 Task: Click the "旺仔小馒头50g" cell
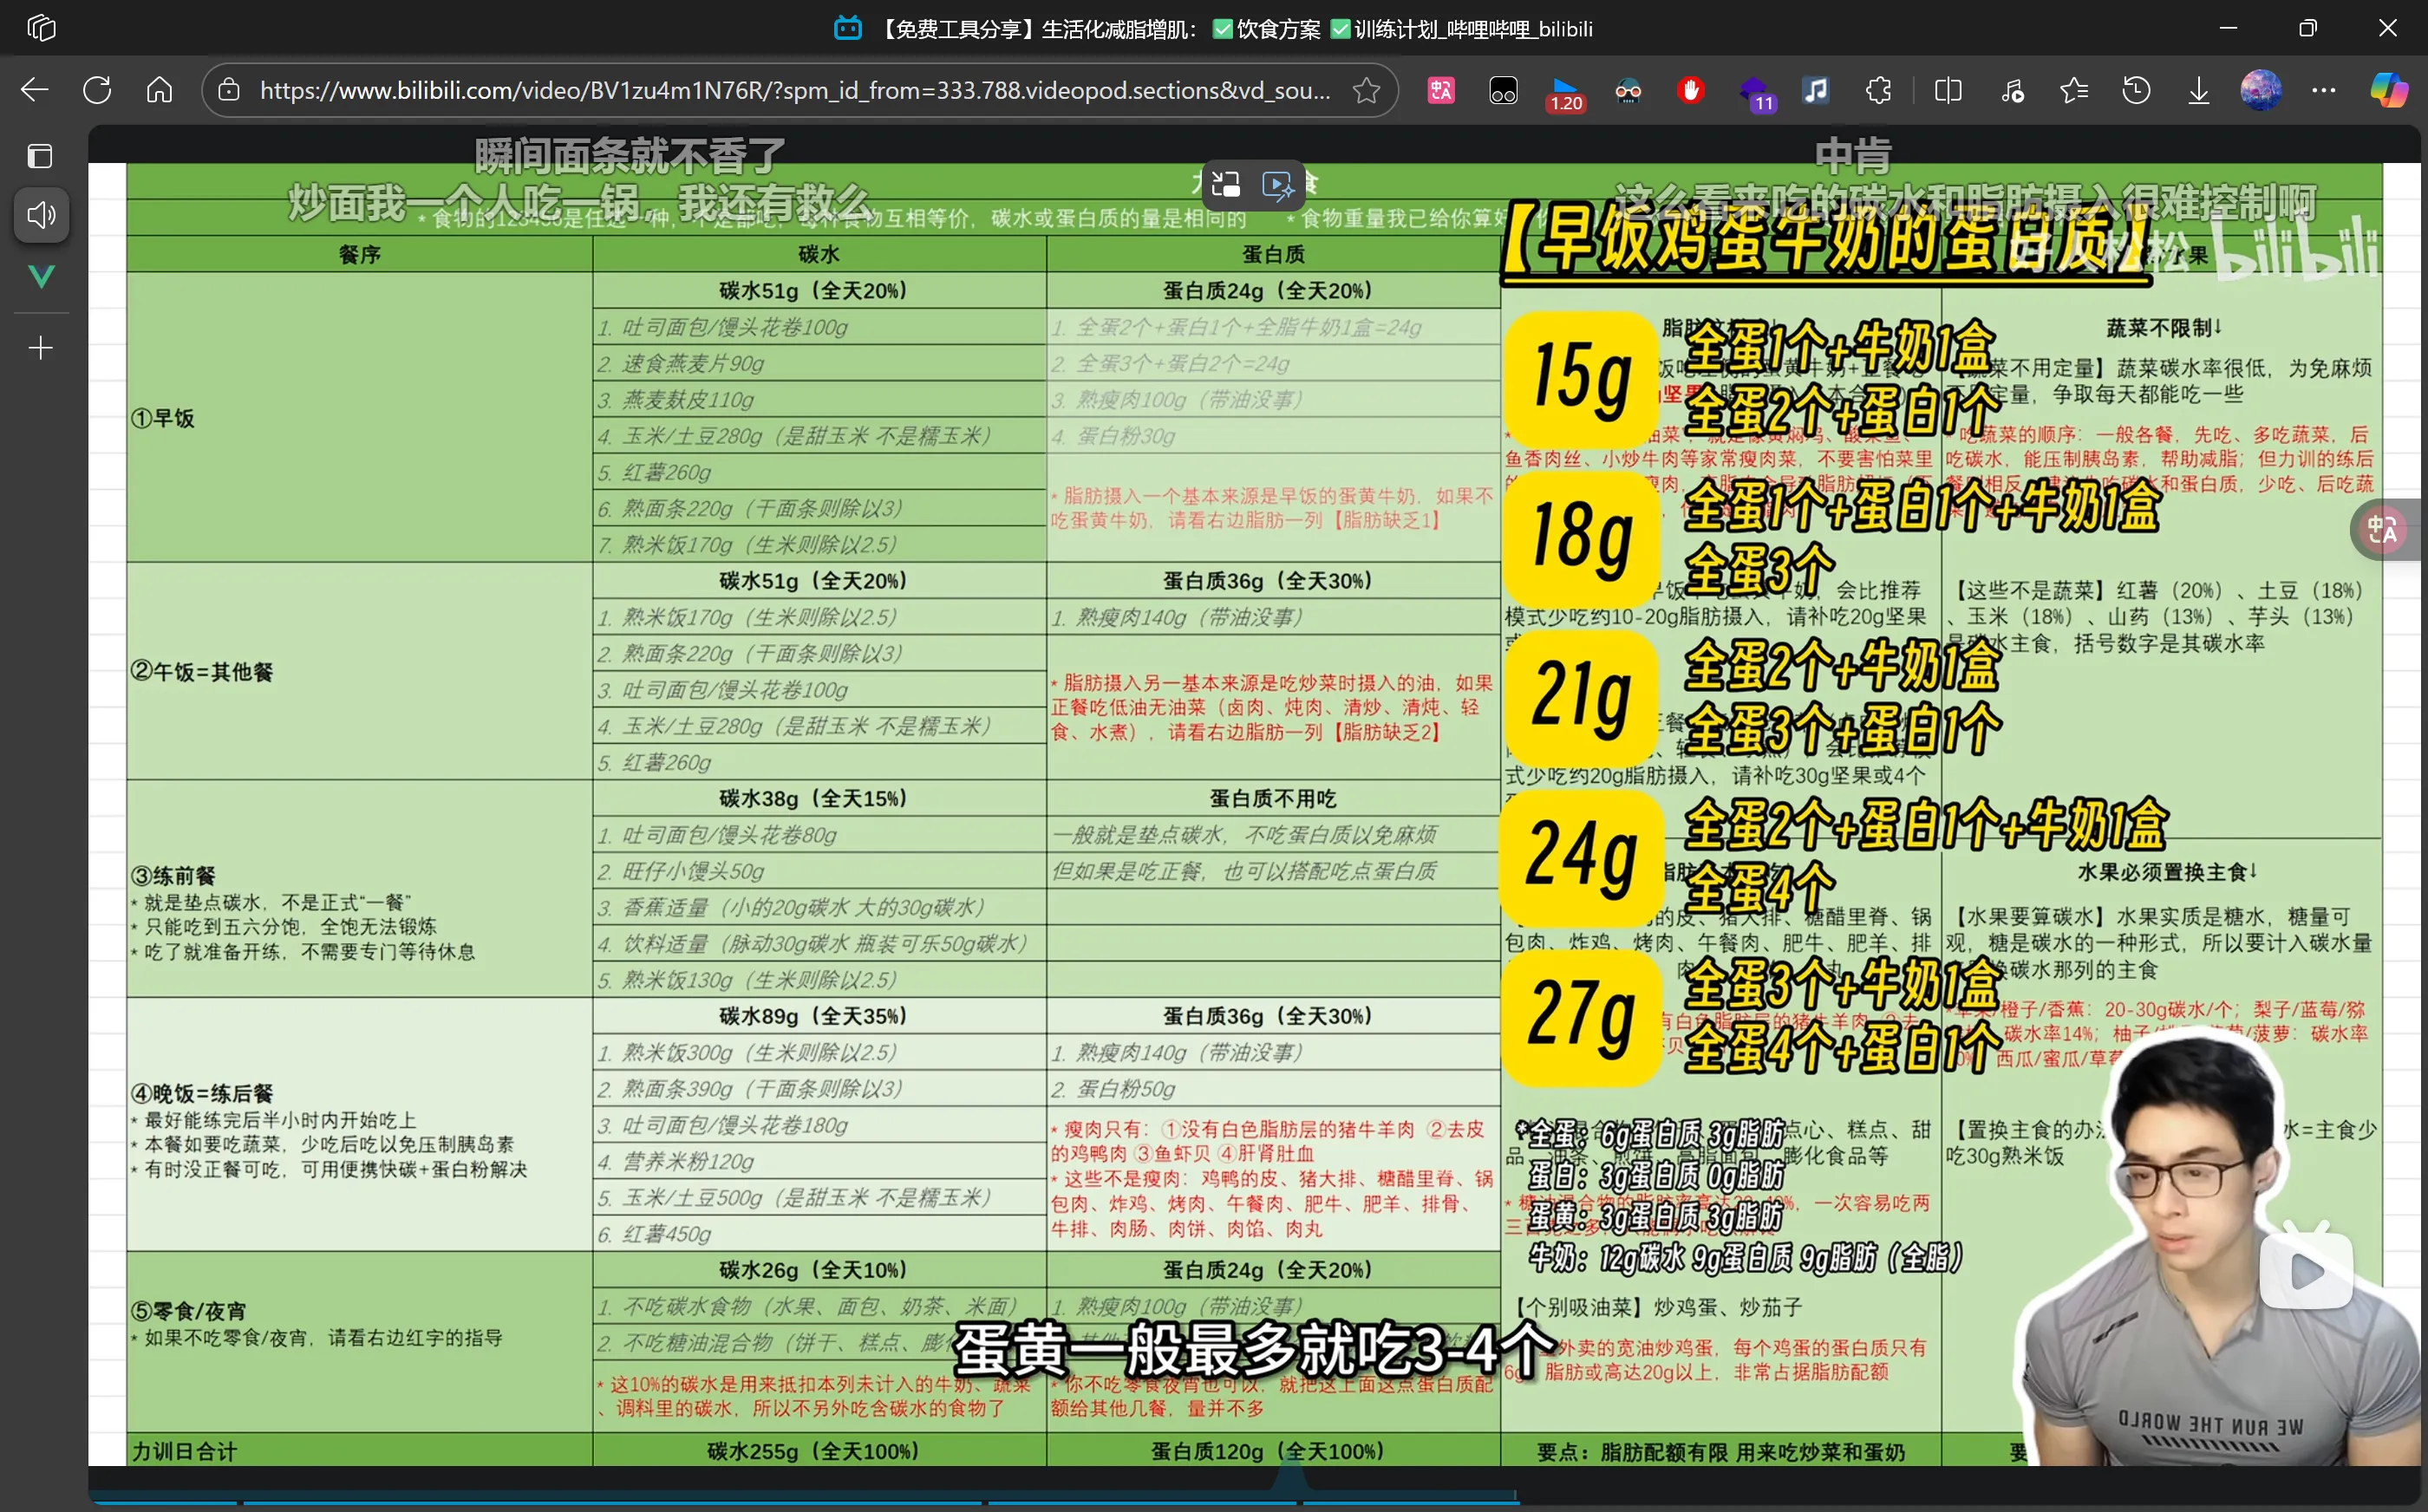point(819,871)
